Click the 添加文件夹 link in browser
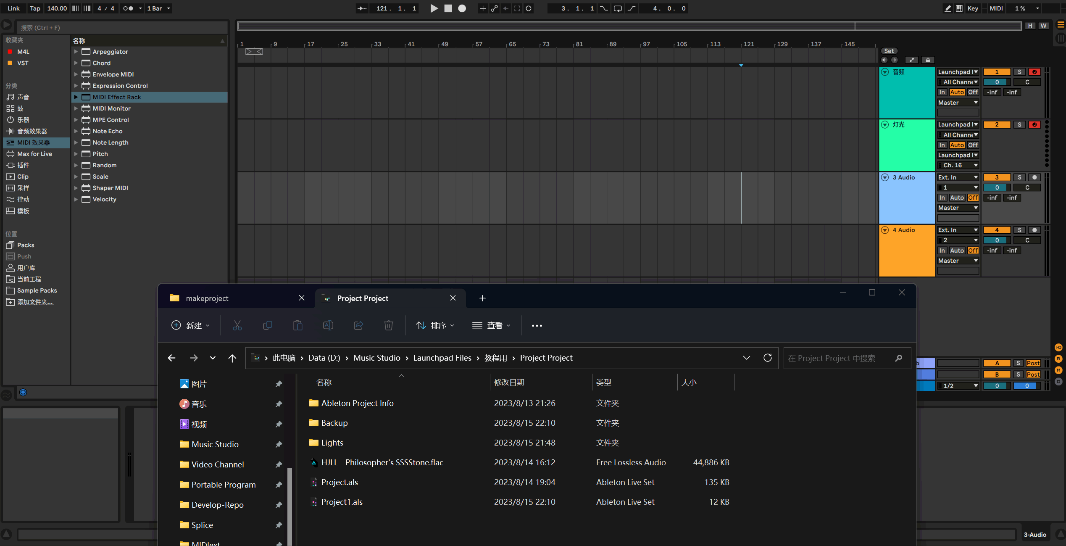The width and height of the screenshot is (1066, 546). point(35,302)
